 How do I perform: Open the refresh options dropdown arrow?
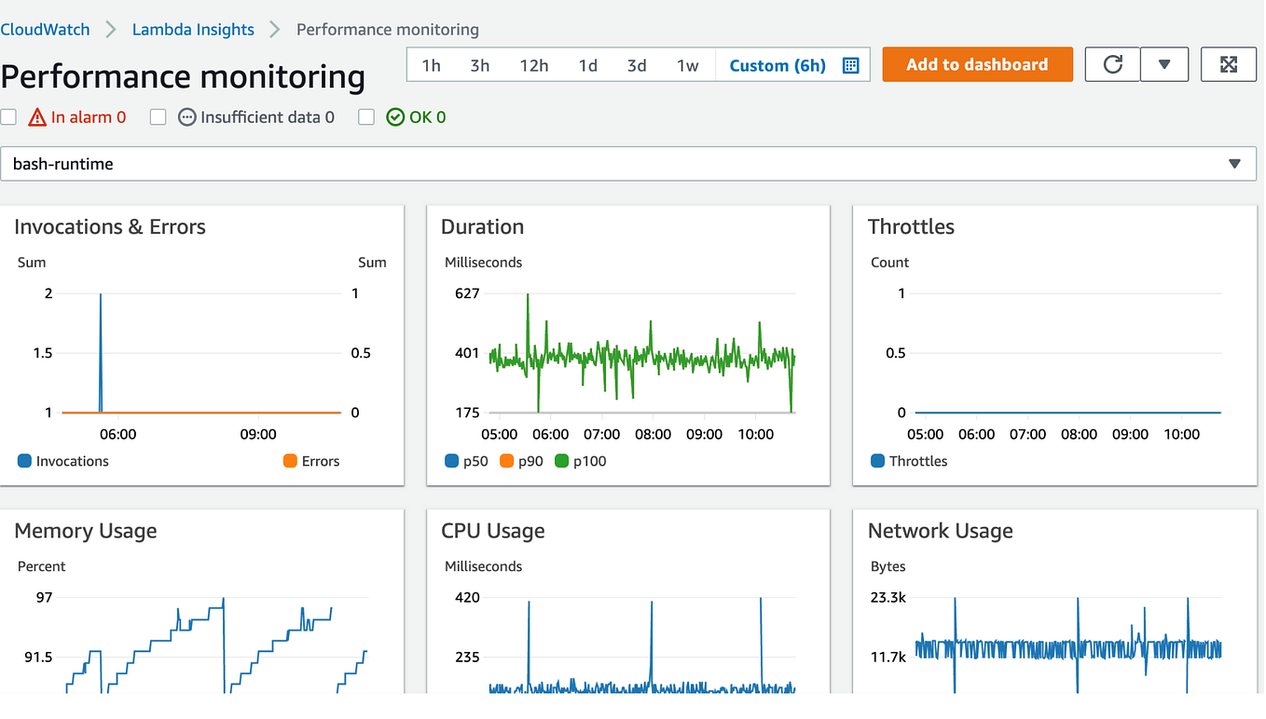1164,64
